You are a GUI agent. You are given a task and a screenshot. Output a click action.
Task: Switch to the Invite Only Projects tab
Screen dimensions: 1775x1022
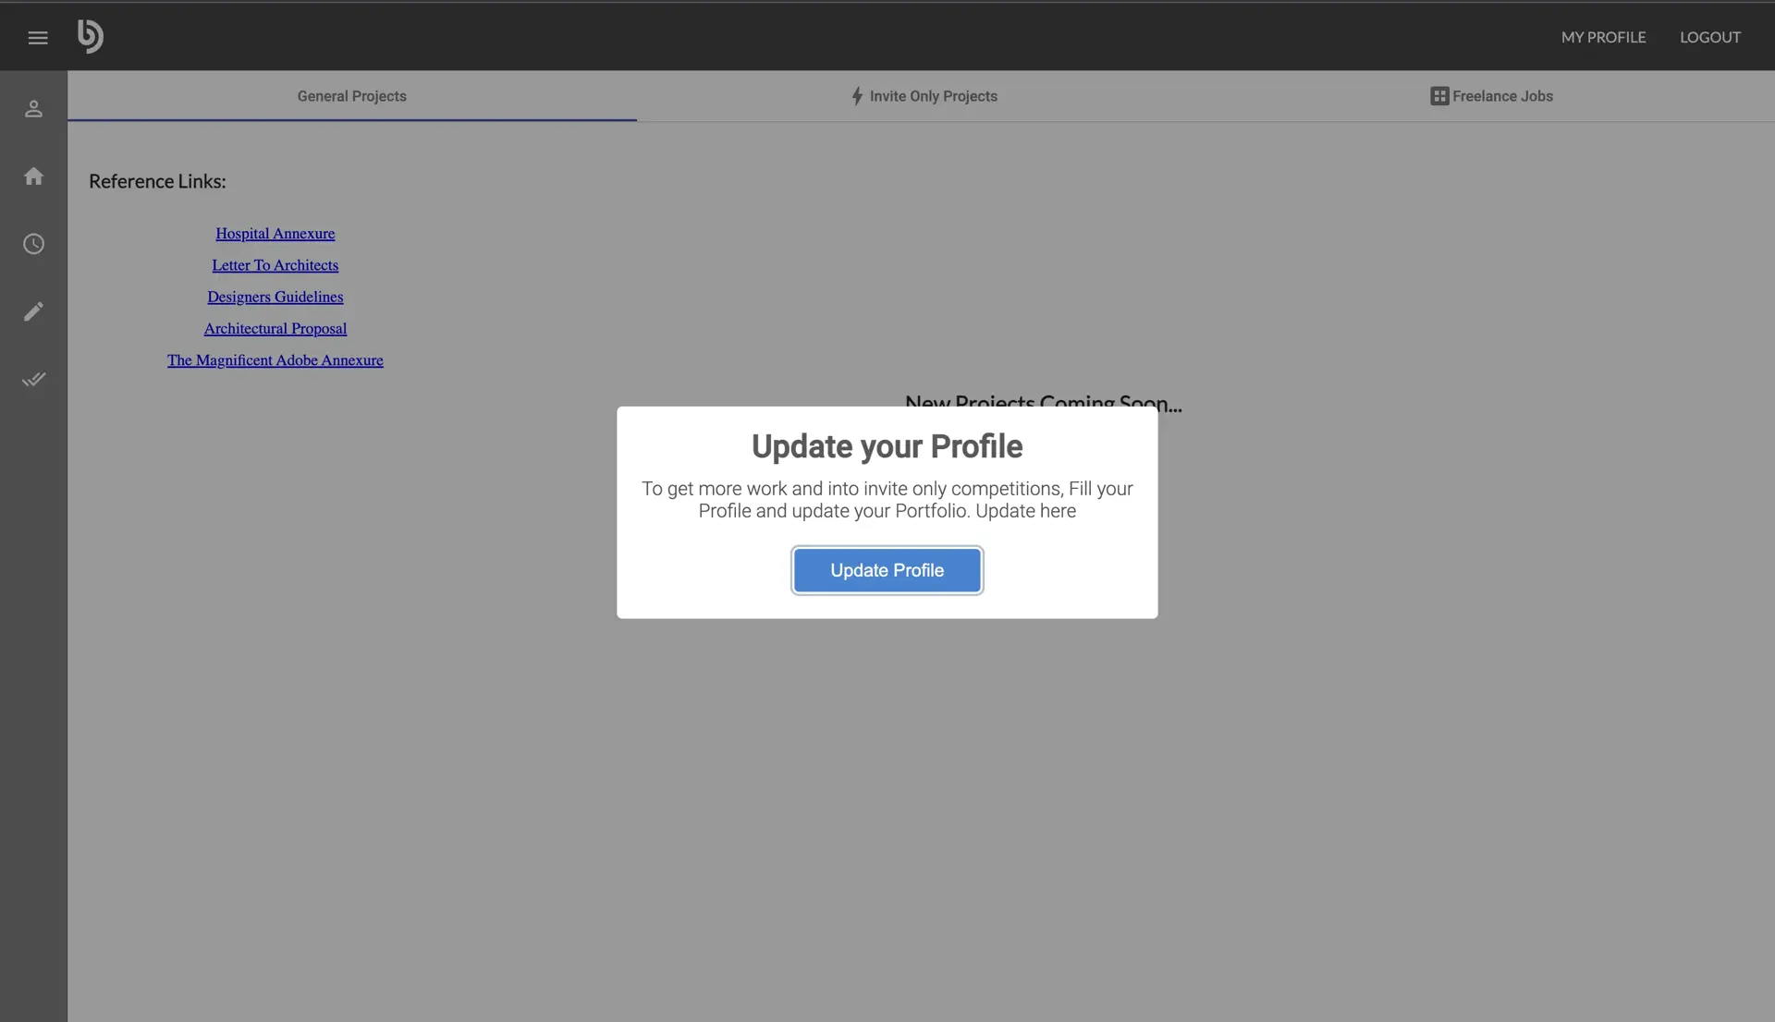point(934,95)
